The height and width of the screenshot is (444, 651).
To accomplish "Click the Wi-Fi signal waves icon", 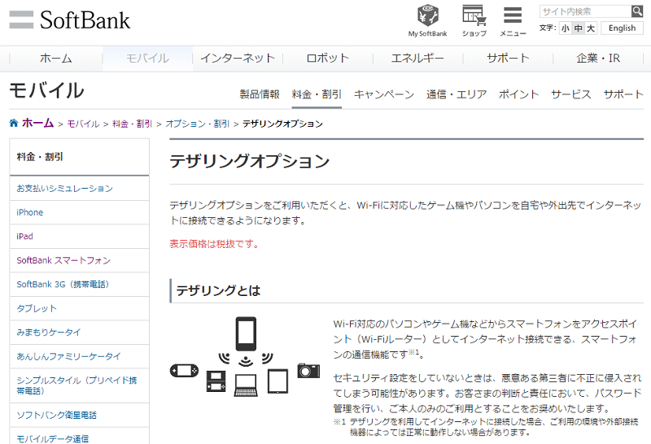I will [x=246, y=359].
